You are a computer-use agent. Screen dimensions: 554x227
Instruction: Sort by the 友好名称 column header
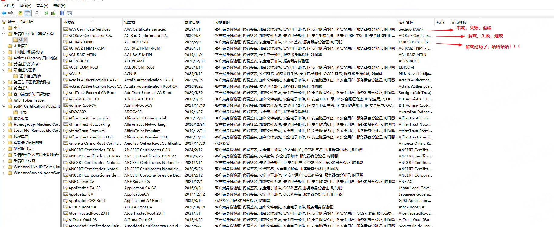416,22
